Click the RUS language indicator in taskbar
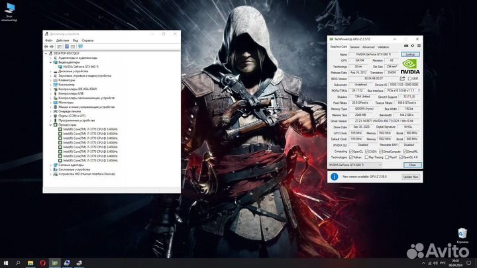 coord(443,263)
